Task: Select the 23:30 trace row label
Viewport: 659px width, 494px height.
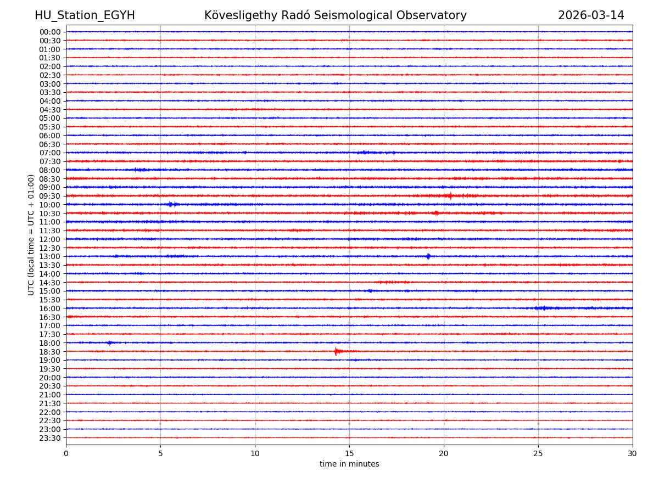Action: click(x=49, y=438)
